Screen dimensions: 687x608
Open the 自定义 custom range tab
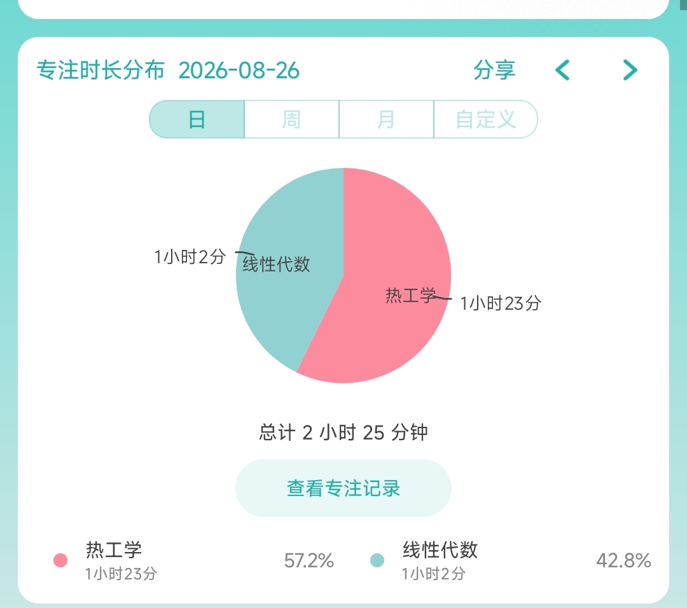coord(485,119)
